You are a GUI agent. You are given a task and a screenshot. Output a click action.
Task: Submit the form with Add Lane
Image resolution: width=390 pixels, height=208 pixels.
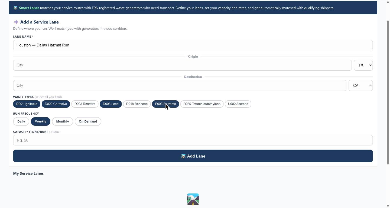(193, 156)
